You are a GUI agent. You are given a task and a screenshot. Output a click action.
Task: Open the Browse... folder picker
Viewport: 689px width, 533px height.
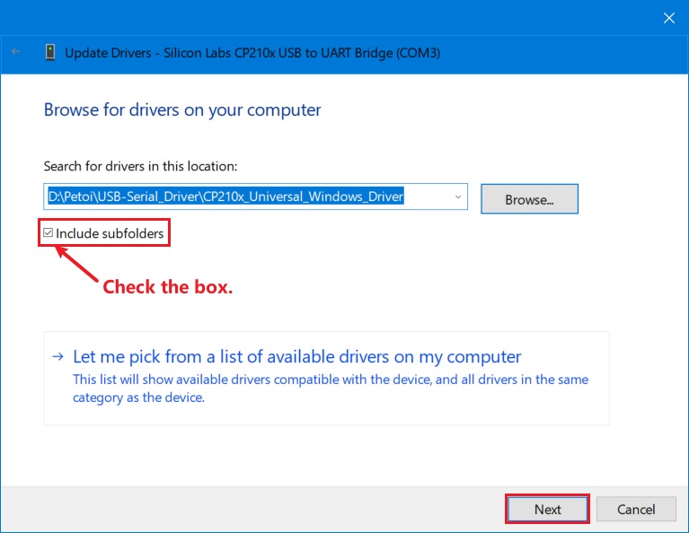pyautogui.click(x=529, y=199)
